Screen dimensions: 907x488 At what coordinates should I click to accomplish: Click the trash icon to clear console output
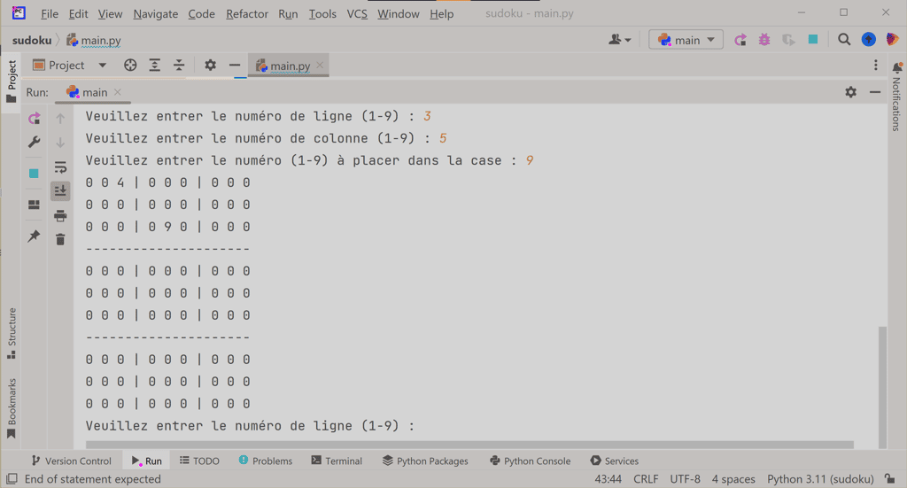(x=60, y=239)
